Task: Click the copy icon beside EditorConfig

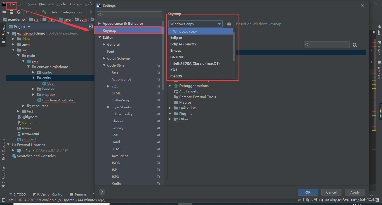Action: [x=158, y=114]
